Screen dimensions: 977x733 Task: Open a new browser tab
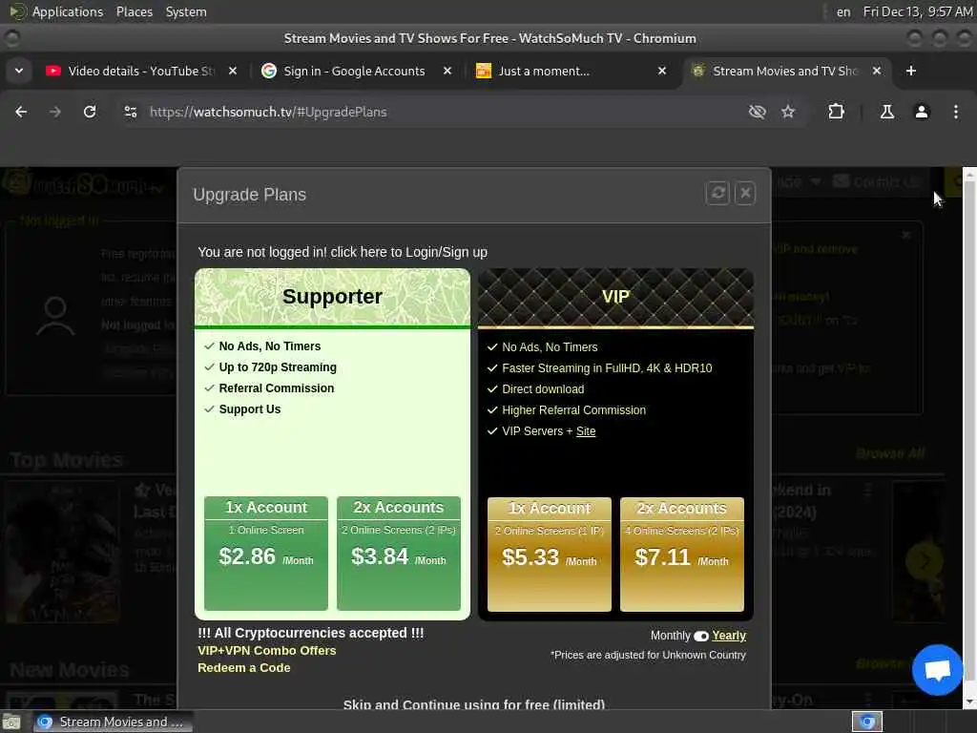(911, 71)
